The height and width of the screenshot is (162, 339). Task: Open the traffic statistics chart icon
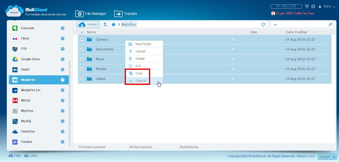[x=313, y=7]
